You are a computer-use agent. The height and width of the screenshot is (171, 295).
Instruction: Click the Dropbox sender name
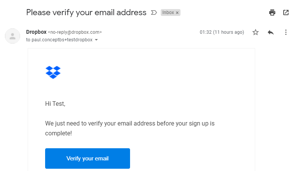(36, 32)
